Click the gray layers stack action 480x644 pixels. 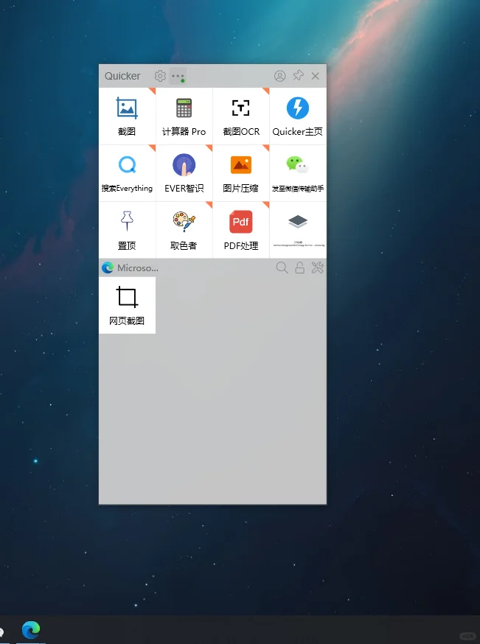(x=298, y=230)
